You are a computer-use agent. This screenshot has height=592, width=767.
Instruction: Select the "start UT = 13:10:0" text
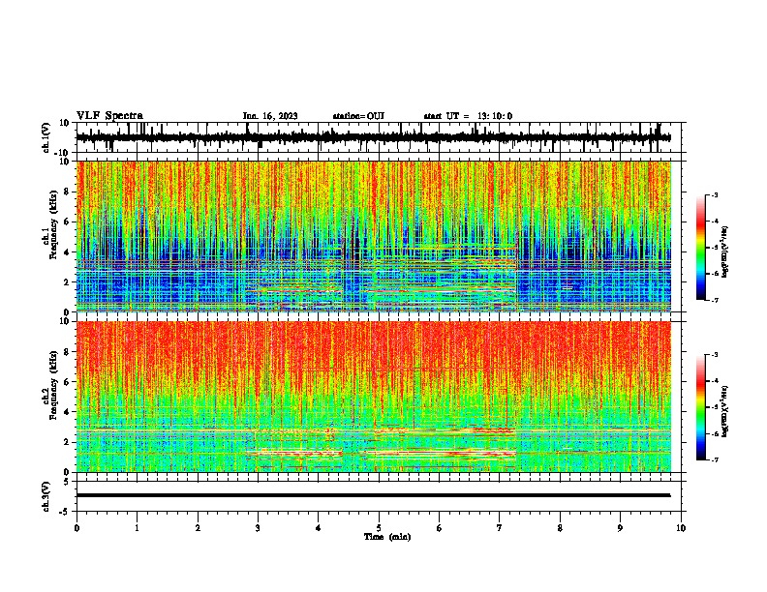pyautogui.click(x=468, y=116)
